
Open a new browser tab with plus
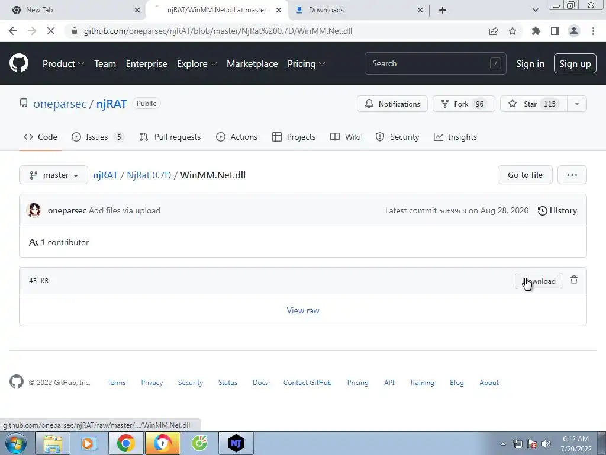click(x=443, y=10)
